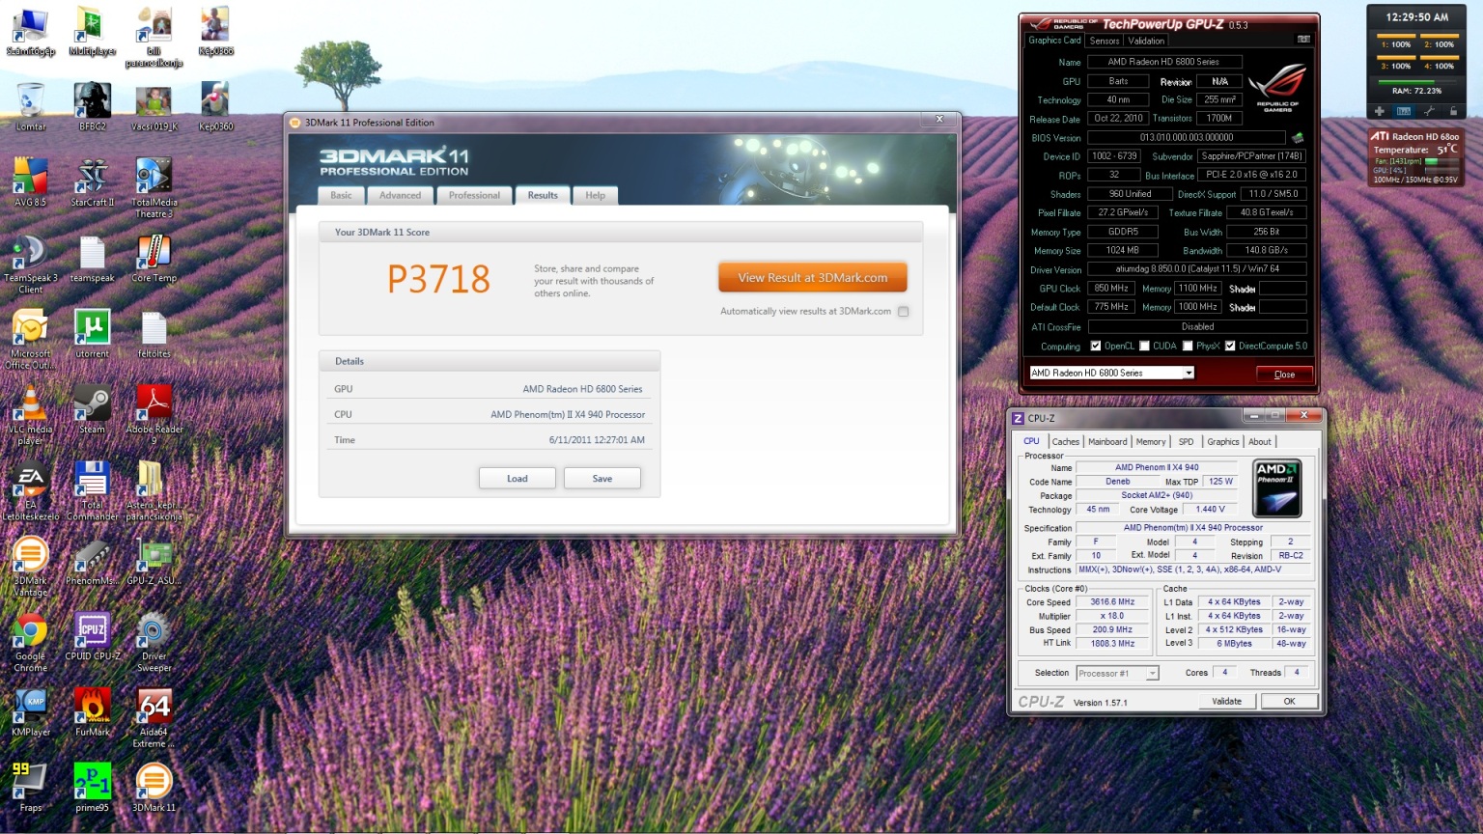Image resolution: width=1483 pixels, height=834 pixels.
Task: Open Validation tab in GPU-Z
Action: tap(1146, 41)
